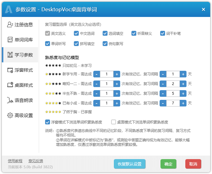Screen dimensions: 212x174
Task: Click 恢复默认设置 restore defaults button
Action: [x=130, y=164]
